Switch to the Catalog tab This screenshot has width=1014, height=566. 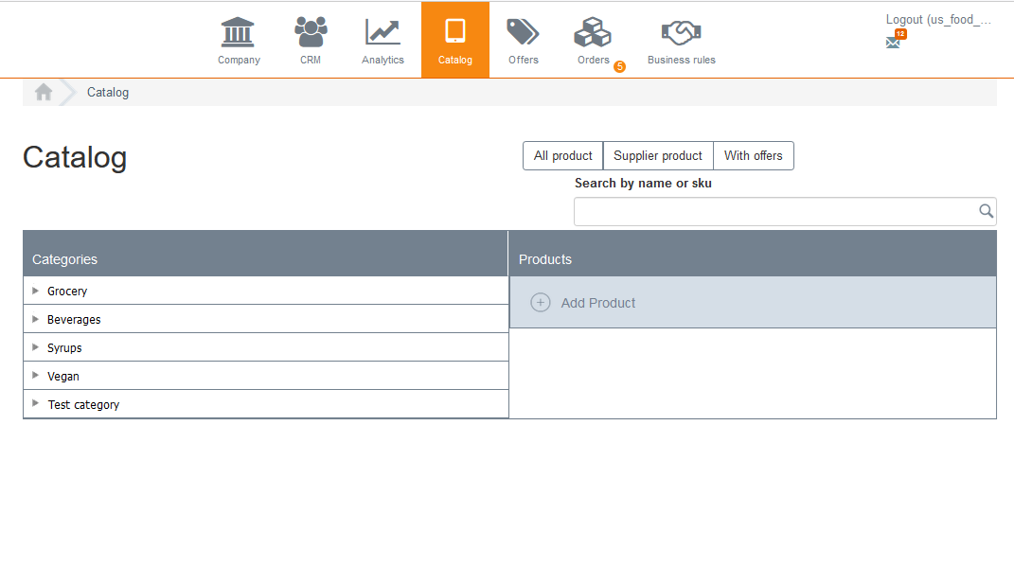click(x=455, y=40)
